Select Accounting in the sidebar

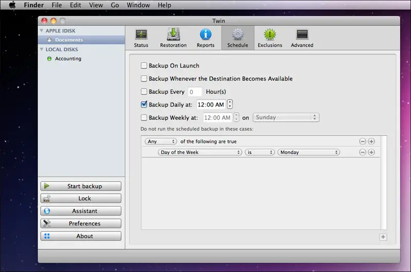(81, 58)
